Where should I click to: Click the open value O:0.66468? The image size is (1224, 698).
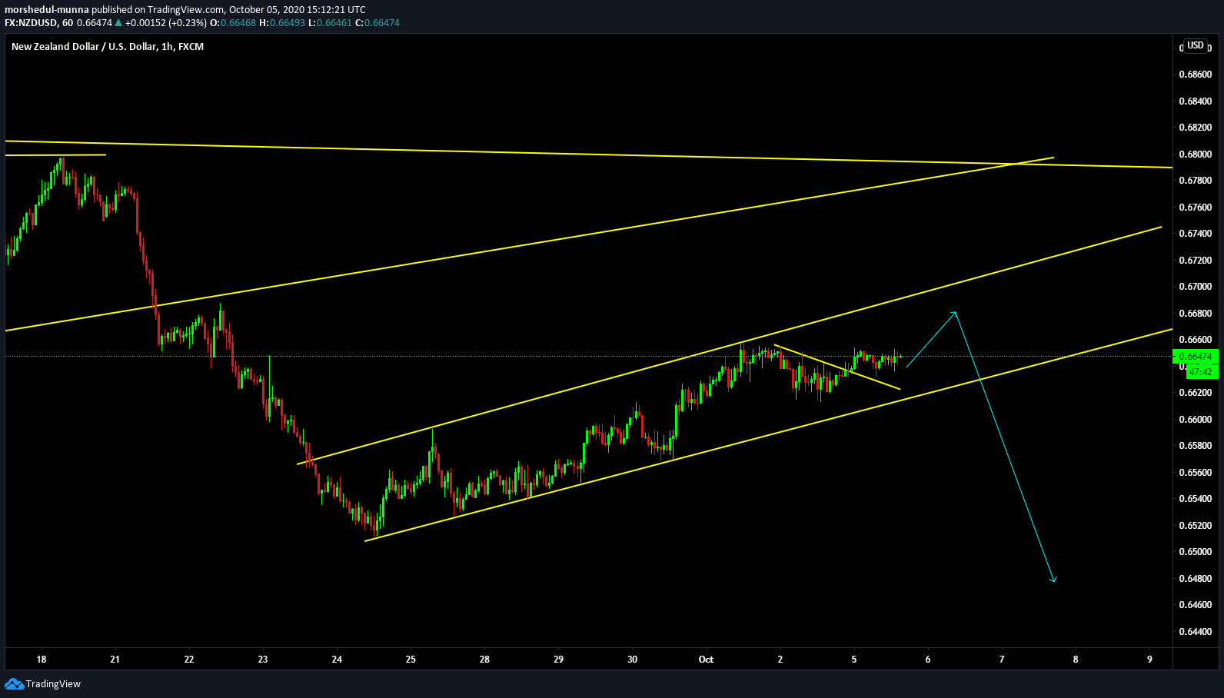coord(233,23)
